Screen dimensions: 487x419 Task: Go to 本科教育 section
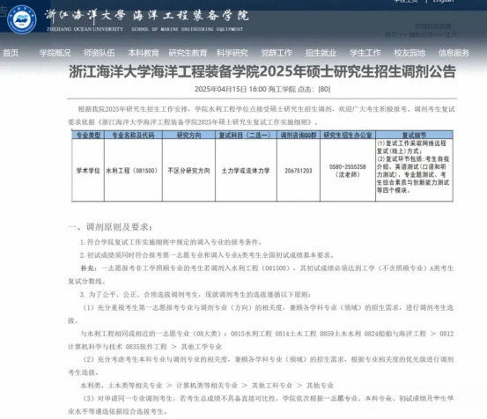click(144, 53)
